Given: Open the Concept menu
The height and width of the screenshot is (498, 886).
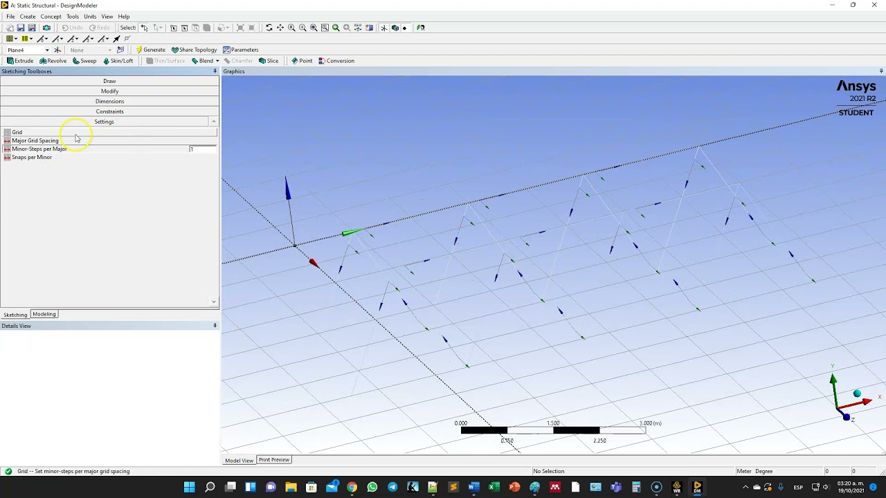Looking at the screenshot, I should pos(51,17).
